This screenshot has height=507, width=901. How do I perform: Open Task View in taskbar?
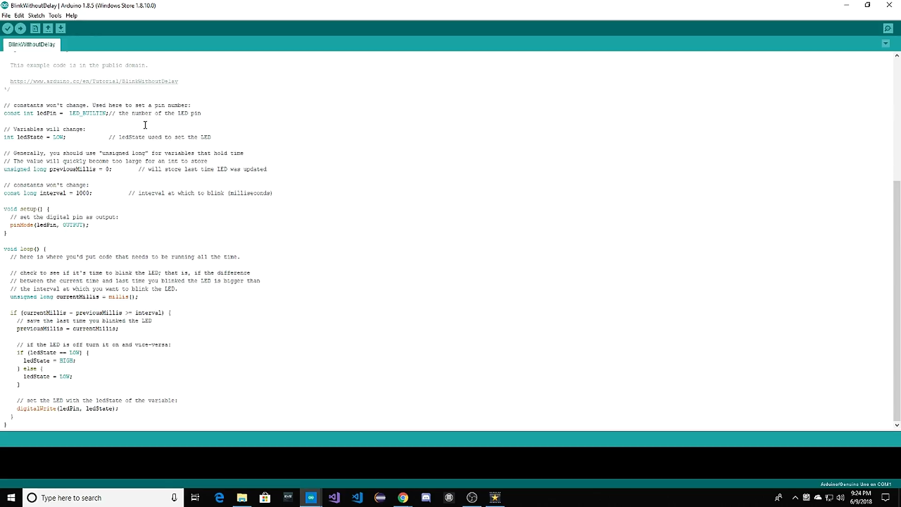(x=195, y=498)
